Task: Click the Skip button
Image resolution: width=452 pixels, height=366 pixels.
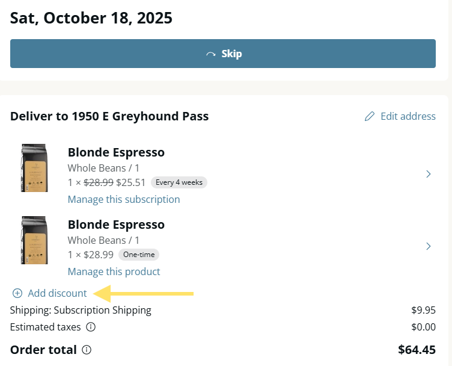Action: [223, 54]
